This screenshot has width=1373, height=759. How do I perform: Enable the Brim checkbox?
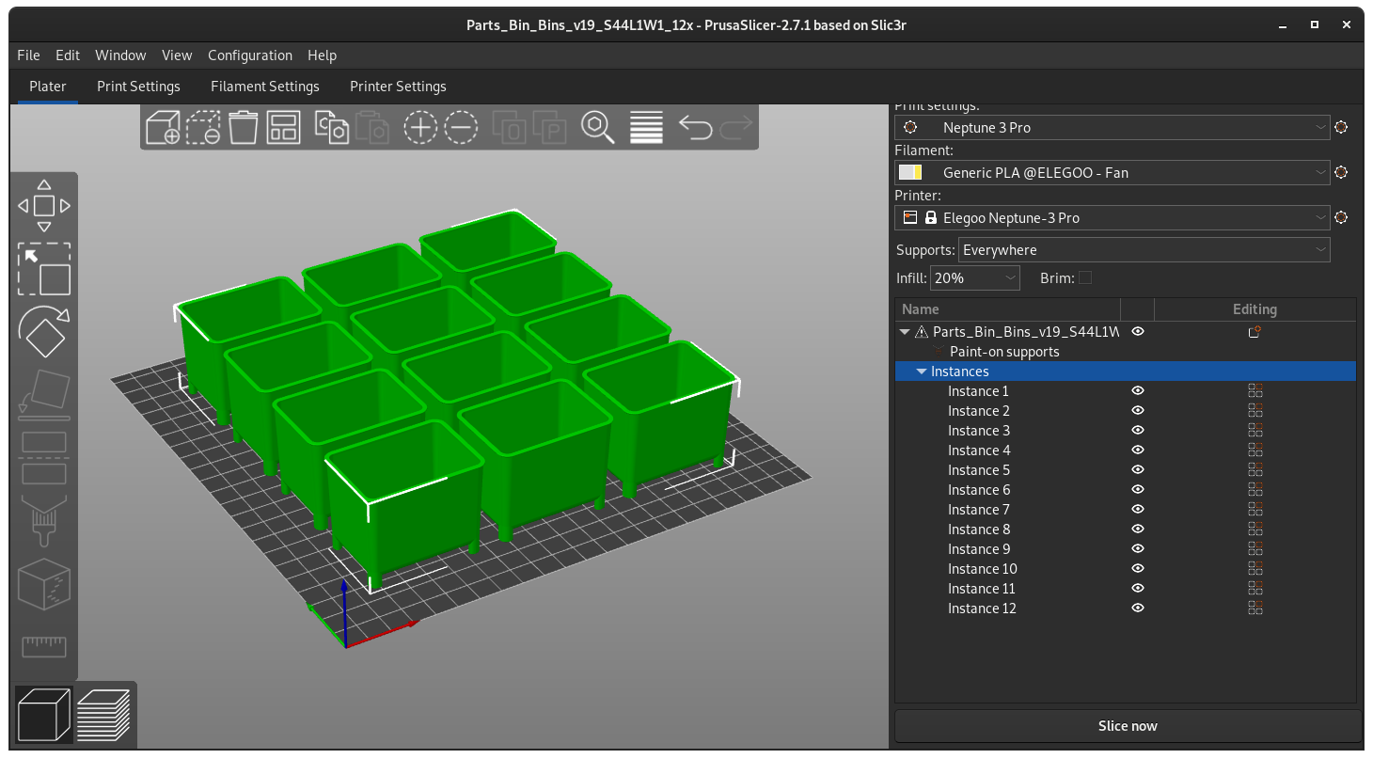click(1085, 277)
